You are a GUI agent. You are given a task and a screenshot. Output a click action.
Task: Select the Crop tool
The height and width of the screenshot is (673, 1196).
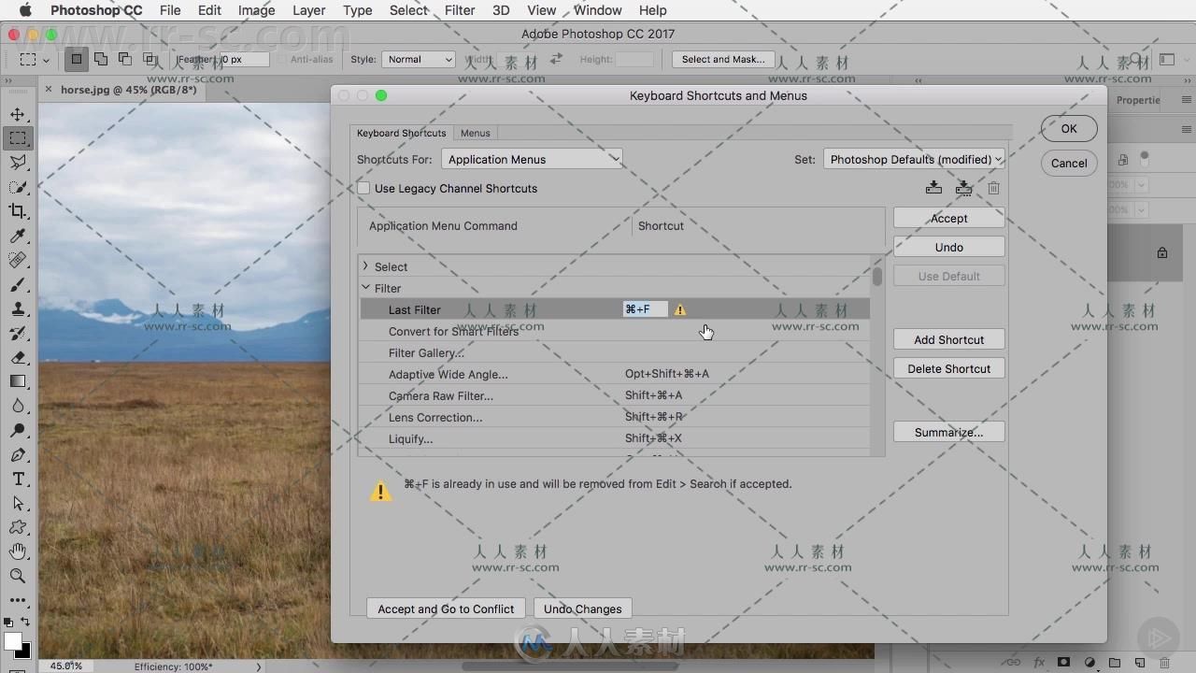pyautogui.click(x=18, y=211)
